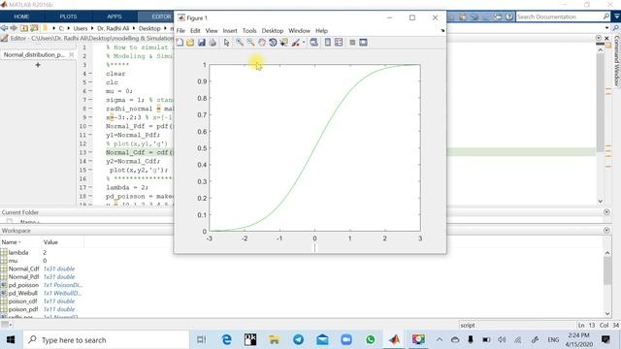Image resolution: width=621 pixels, height=349 pixels.
Task: Click Hide Plot Tools icon
Action: [352, 43]
